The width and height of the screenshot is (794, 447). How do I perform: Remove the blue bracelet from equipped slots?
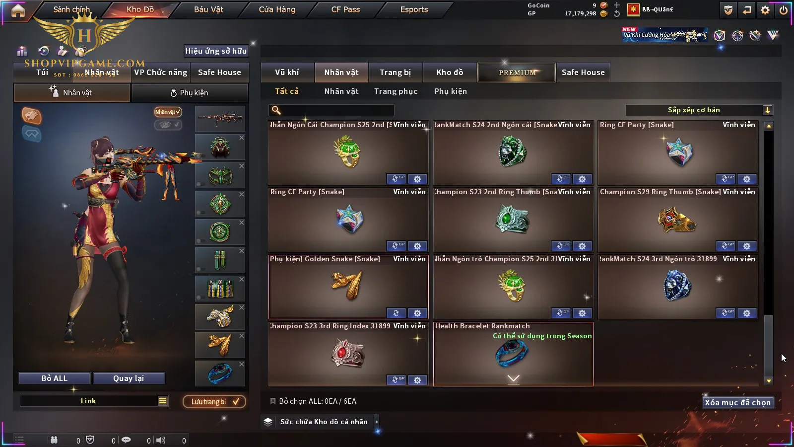coord(242,364)
